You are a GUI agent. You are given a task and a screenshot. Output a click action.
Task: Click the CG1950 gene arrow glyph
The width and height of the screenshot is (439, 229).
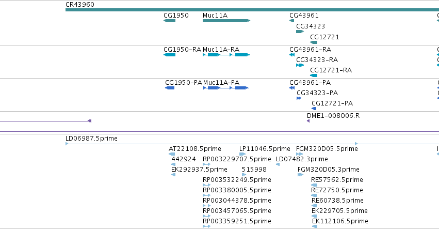point(169,21)
